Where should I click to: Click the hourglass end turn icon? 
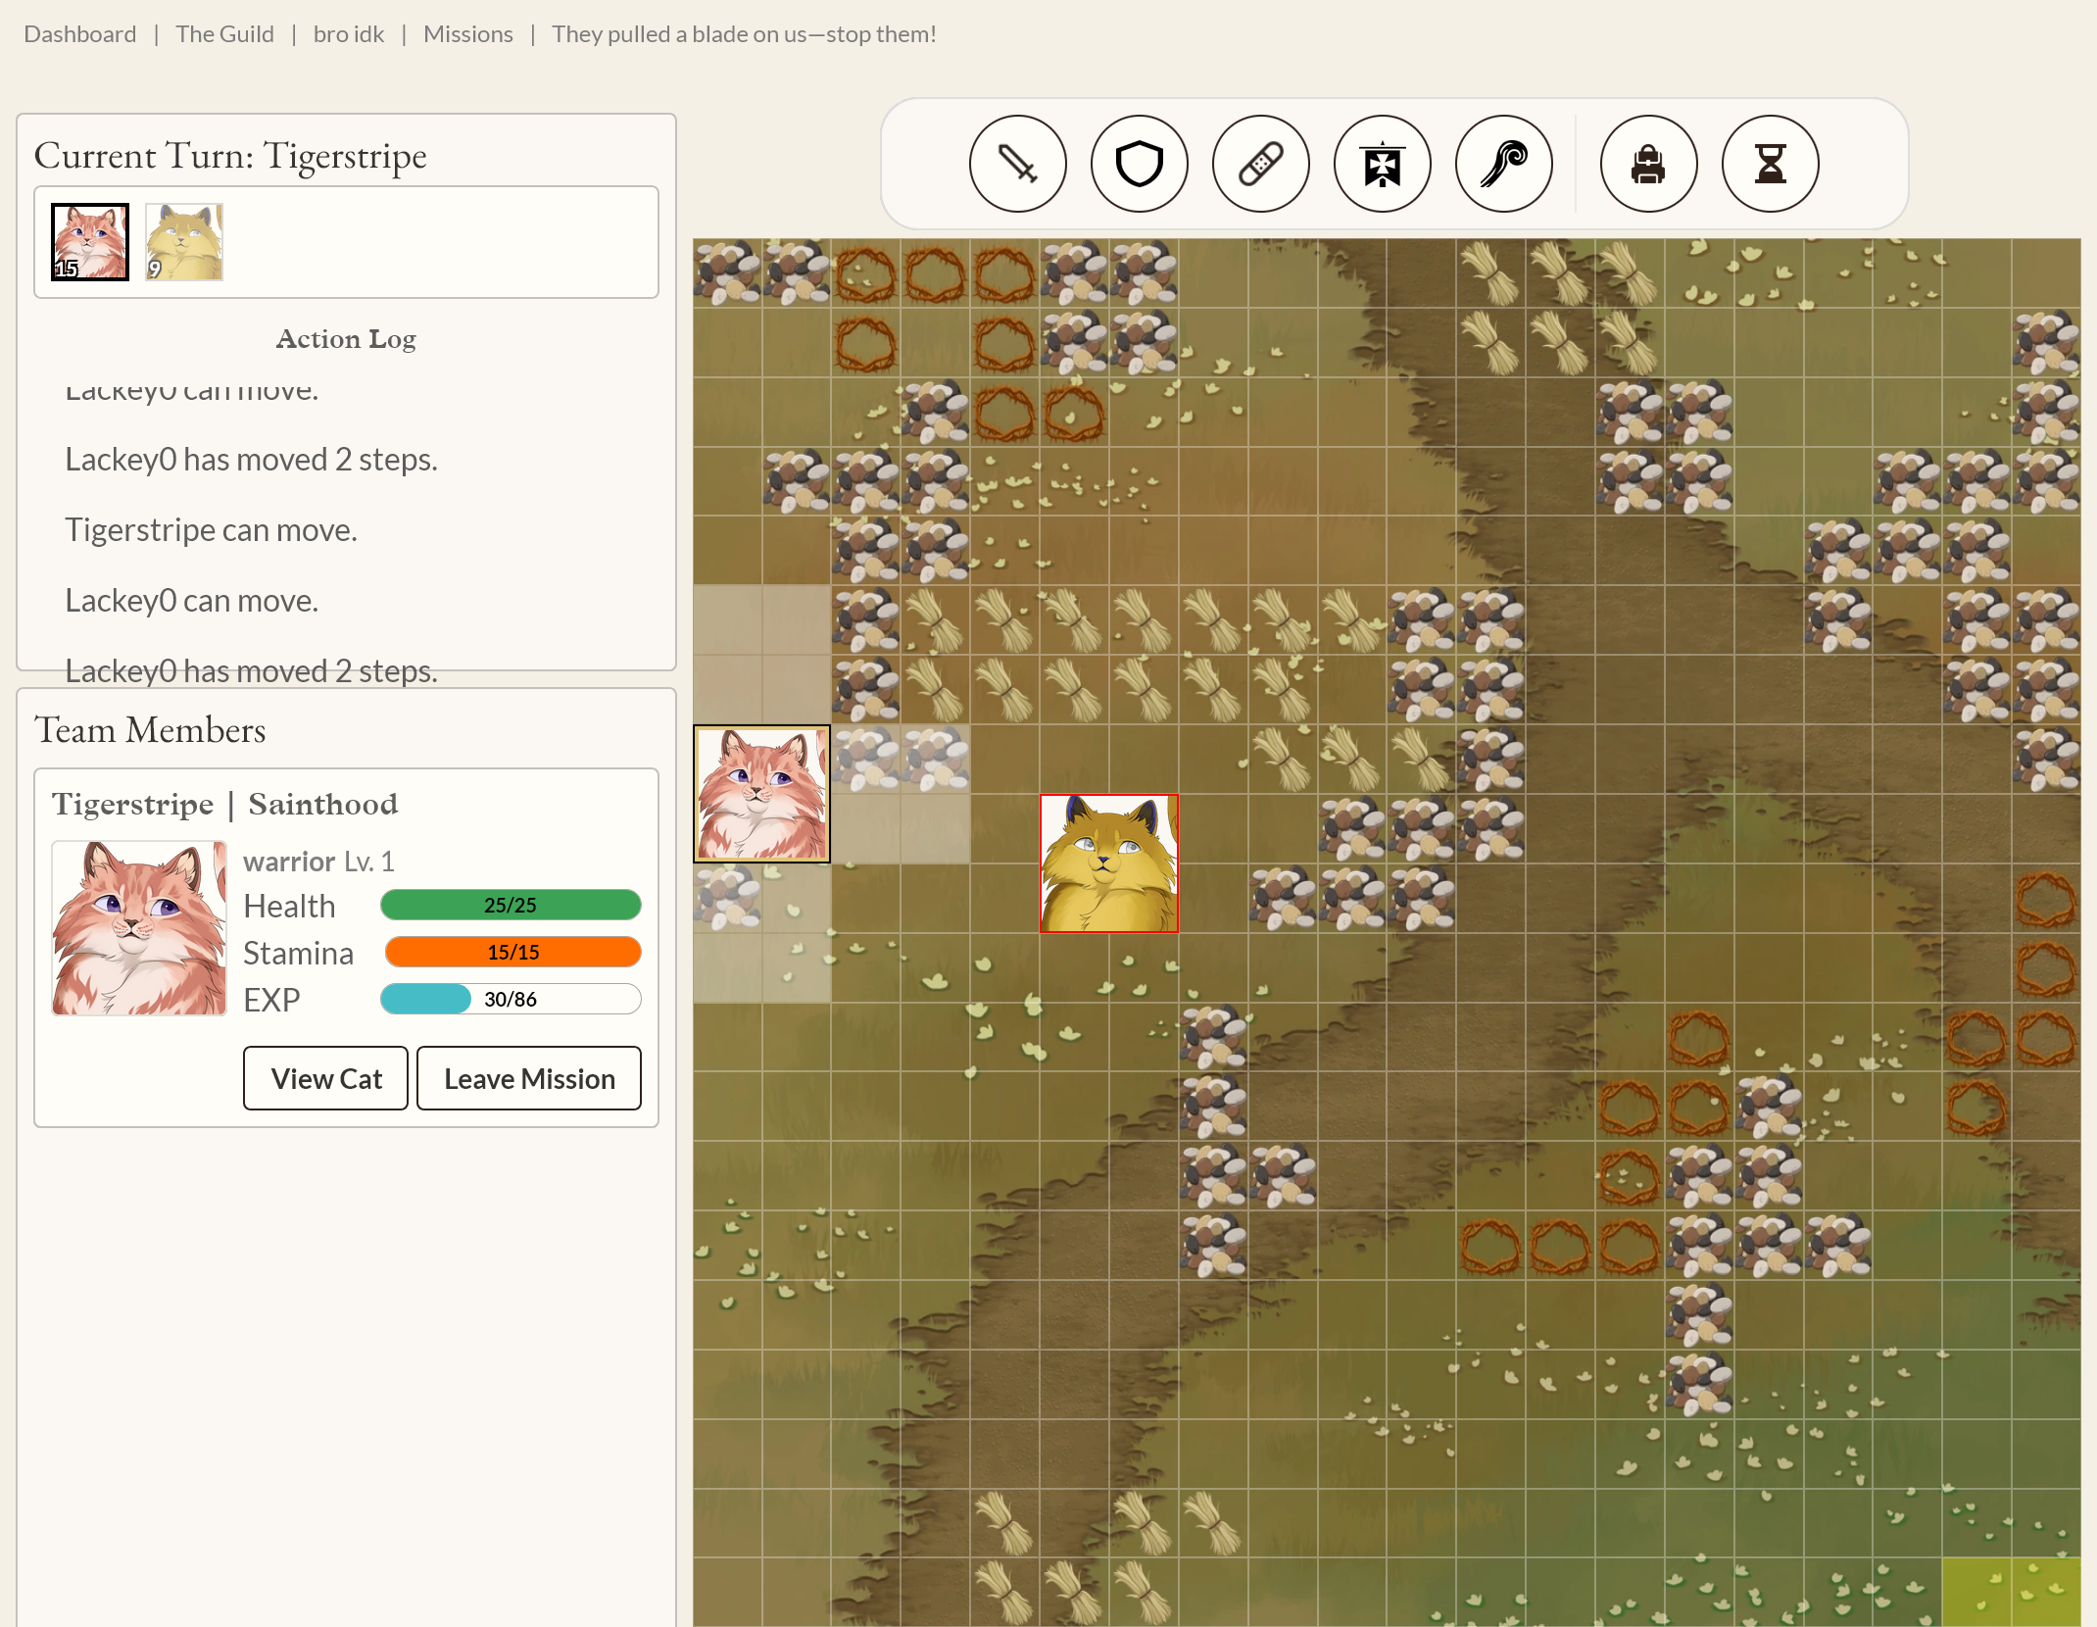click(1770, 164)
